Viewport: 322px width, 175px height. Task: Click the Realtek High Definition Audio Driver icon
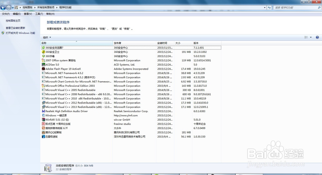43,111
